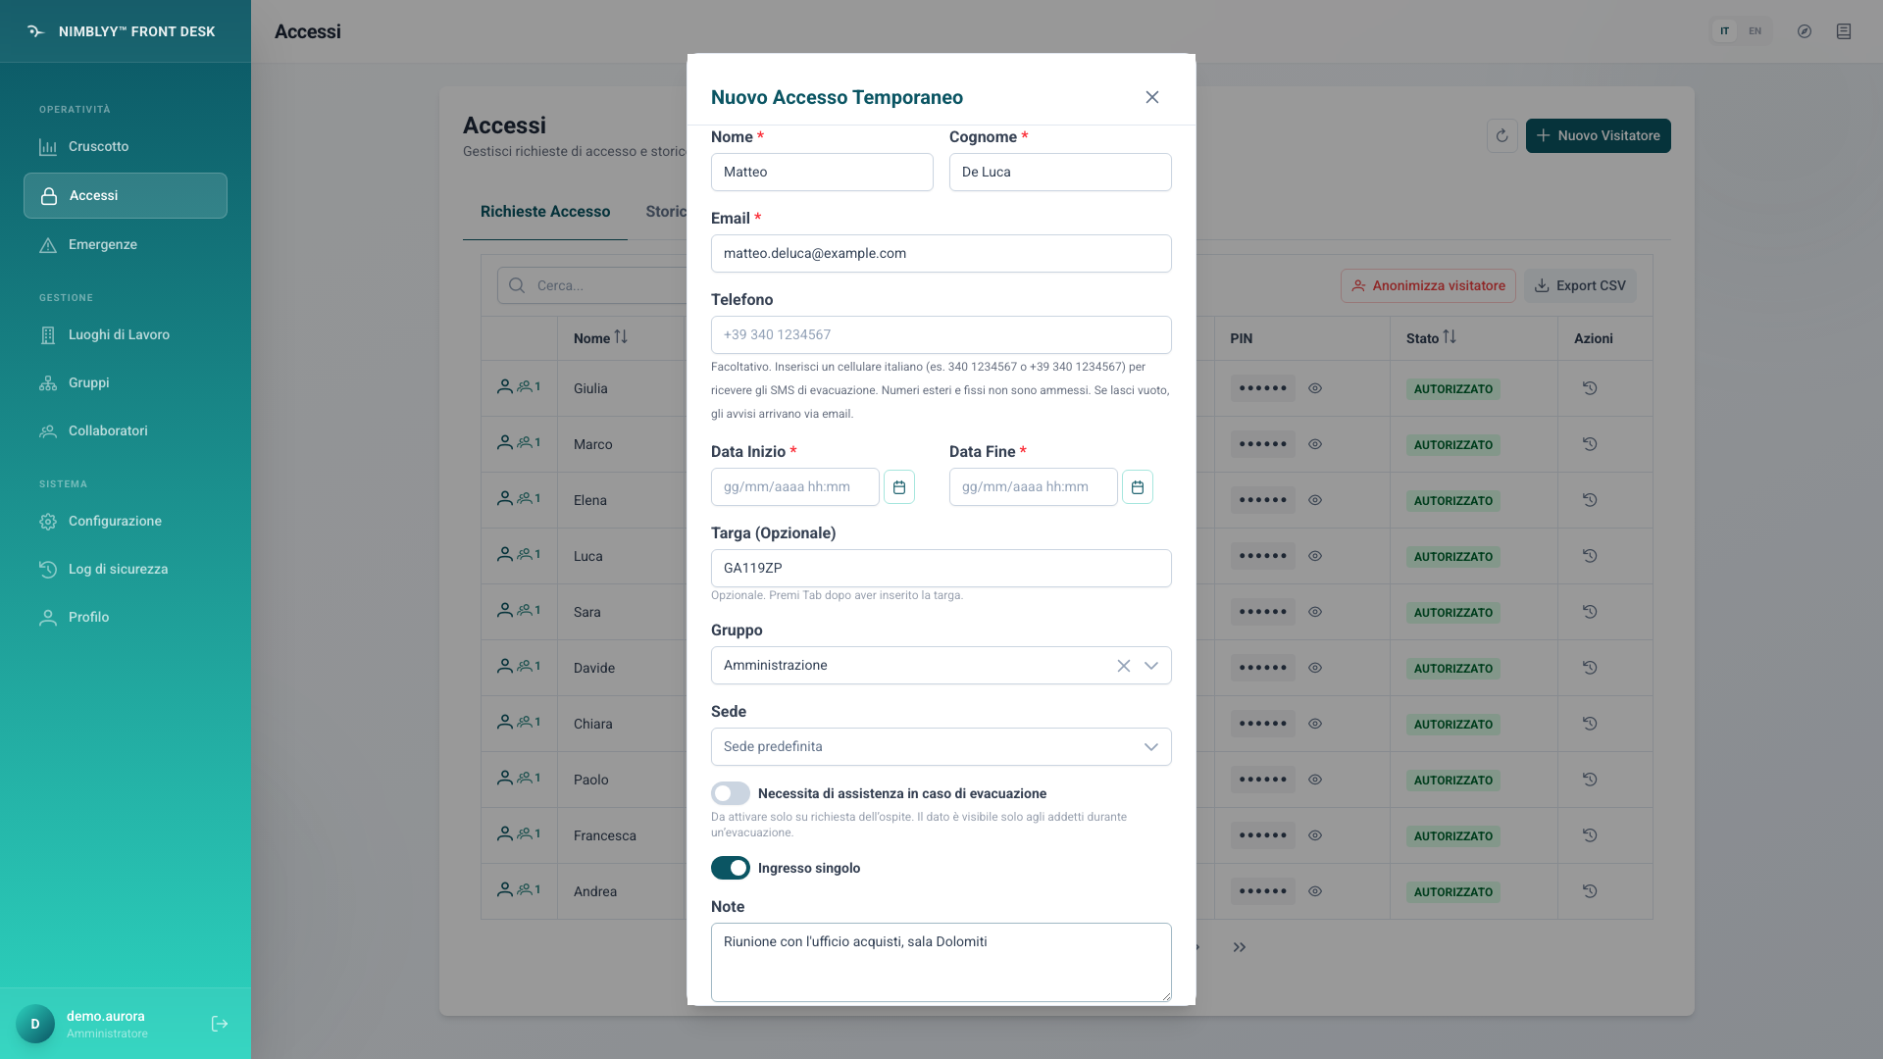Click Anonimizza visitatore button
Screen dimensions: 1883x1059
click(1428, 286)
